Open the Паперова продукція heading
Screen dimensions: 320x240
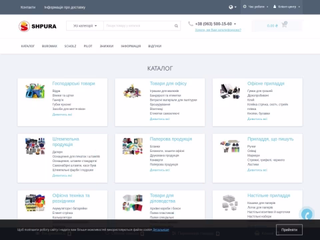pyautogui.click(x=171, y=139)
